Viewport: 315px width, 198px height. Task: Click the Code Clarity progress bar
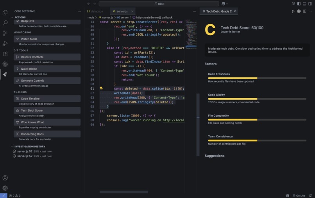(x=257, y=99)
